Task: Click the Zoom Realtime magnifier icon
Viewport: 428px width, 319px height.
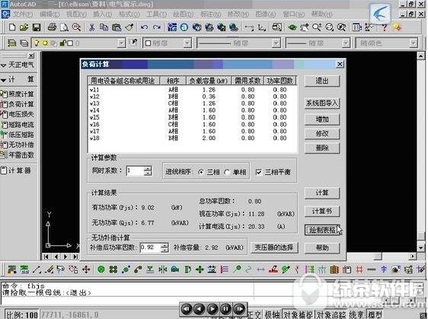Action: point(317,27)
